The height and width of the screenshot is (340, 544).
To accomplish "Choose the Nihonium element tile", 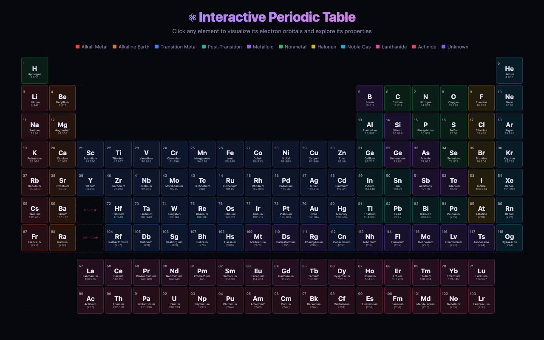I will [x=370, y=238].
